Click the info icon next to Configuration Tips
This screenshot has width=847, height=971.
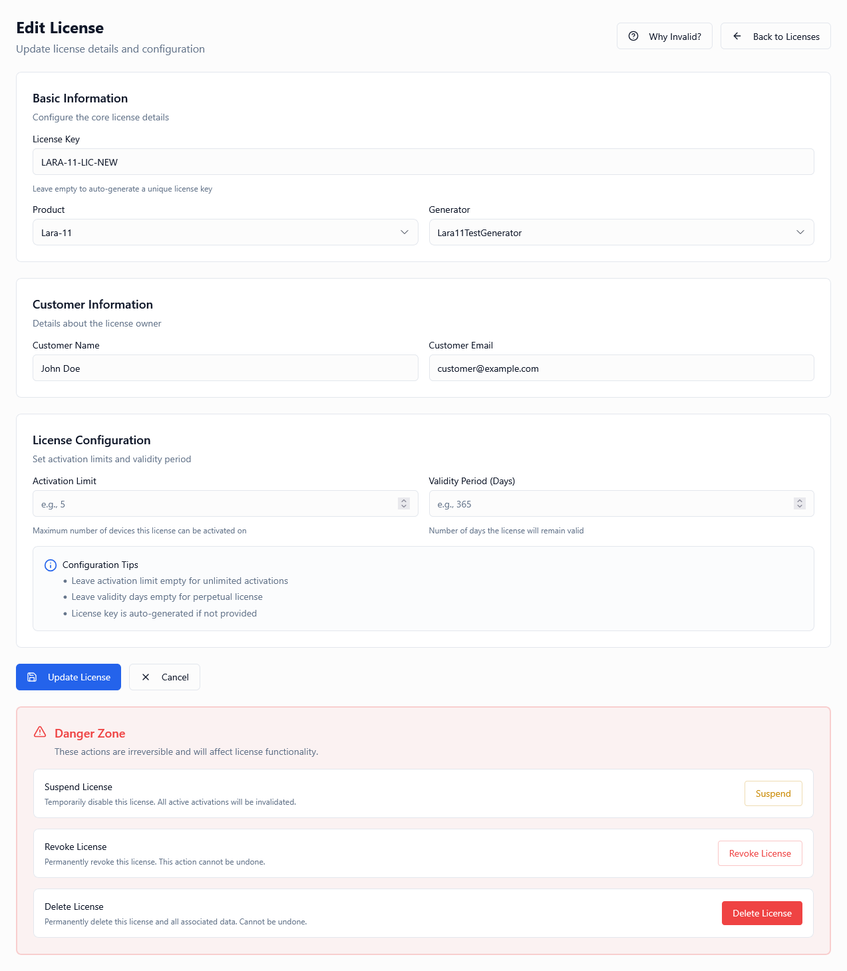tap(50, 565)
